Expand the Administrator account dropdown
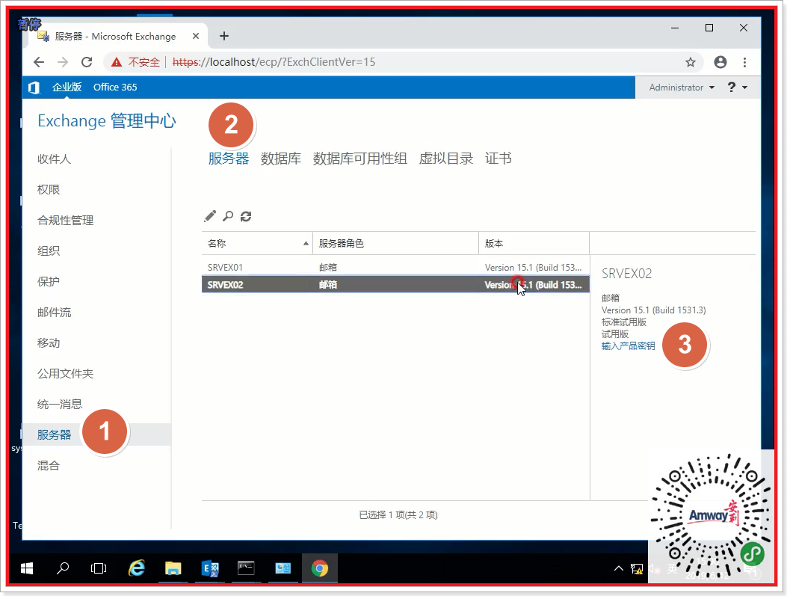 tap(682, 87)
